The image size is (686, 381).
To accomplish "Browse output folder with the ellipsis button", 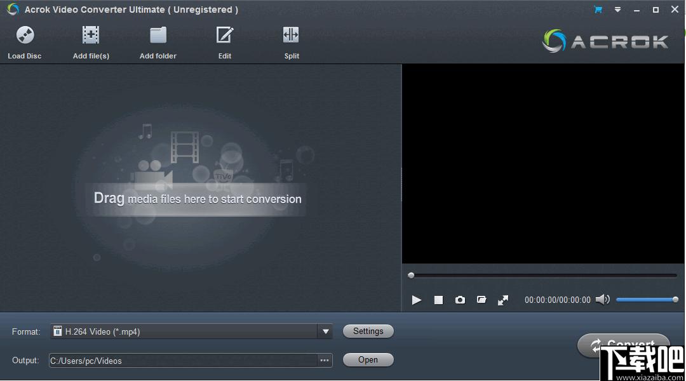I will (x=325, y=361).
